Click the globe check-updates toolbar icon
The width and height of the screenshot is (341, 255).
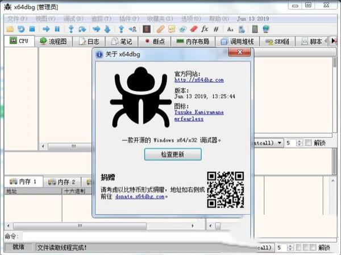coord(266,29)
